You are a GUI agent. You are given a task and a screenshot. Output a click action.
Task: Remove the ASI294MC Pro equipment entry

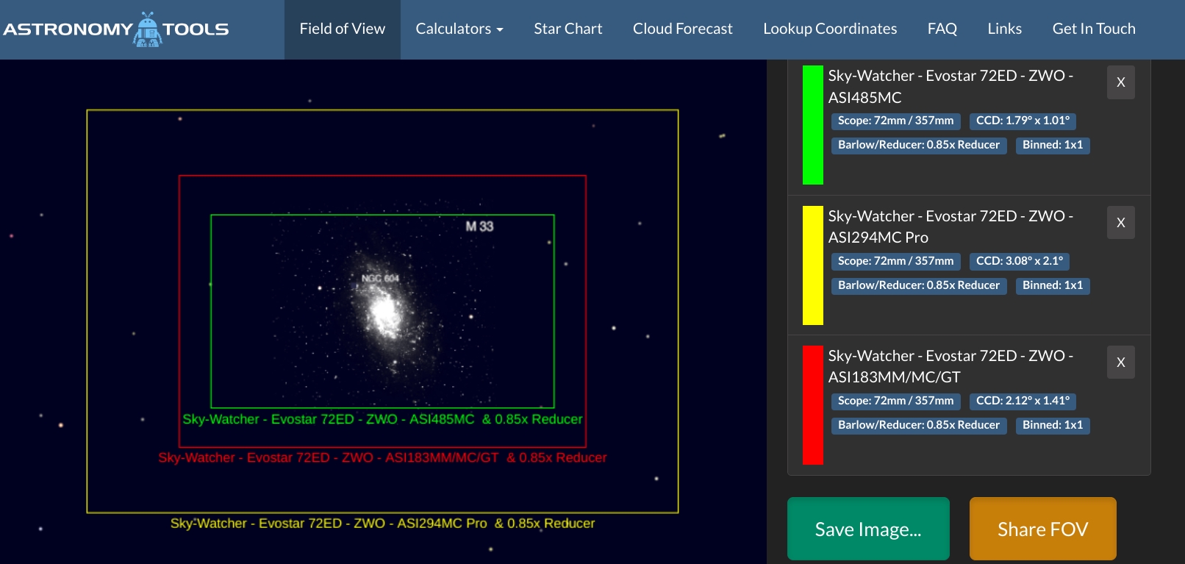point(1120,223)
